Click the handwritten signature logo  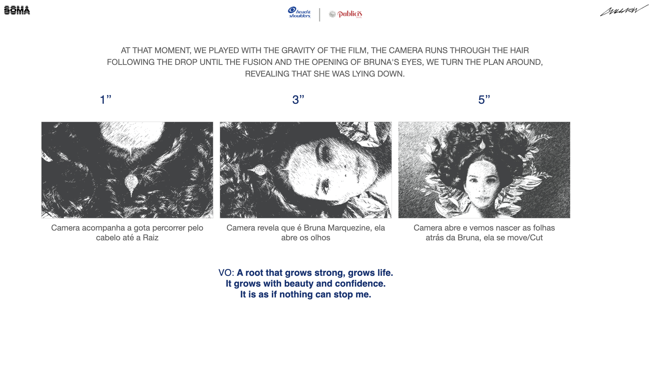coord(624,10)
